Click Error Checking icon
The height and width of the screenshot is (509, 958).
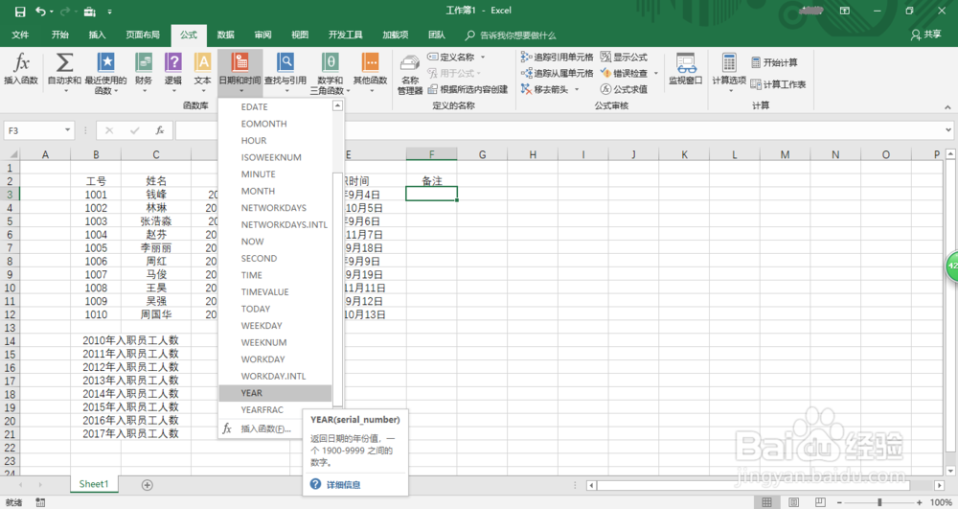[x=605, y=73]
